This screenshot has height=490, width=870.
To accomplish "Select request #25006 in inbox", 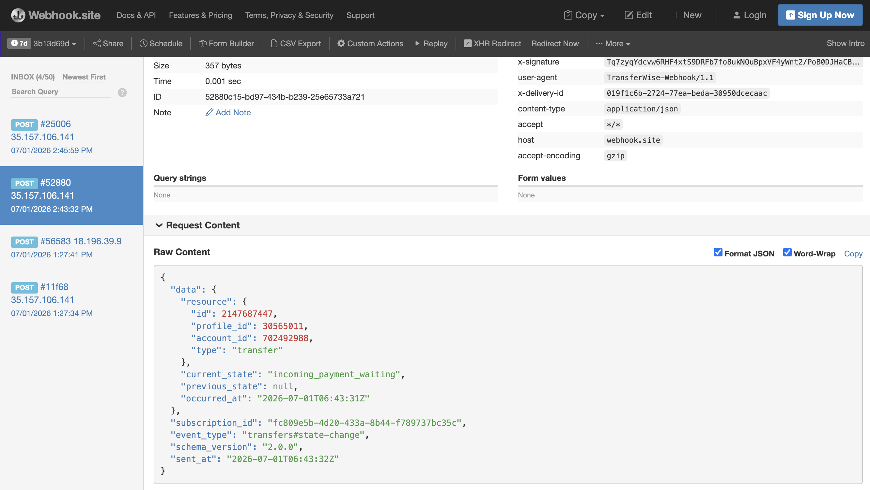I will coord(71,137).
